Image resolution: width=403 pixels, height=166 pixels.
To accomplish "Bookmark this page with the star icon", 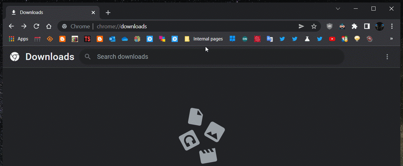I will tap(314, 26).
